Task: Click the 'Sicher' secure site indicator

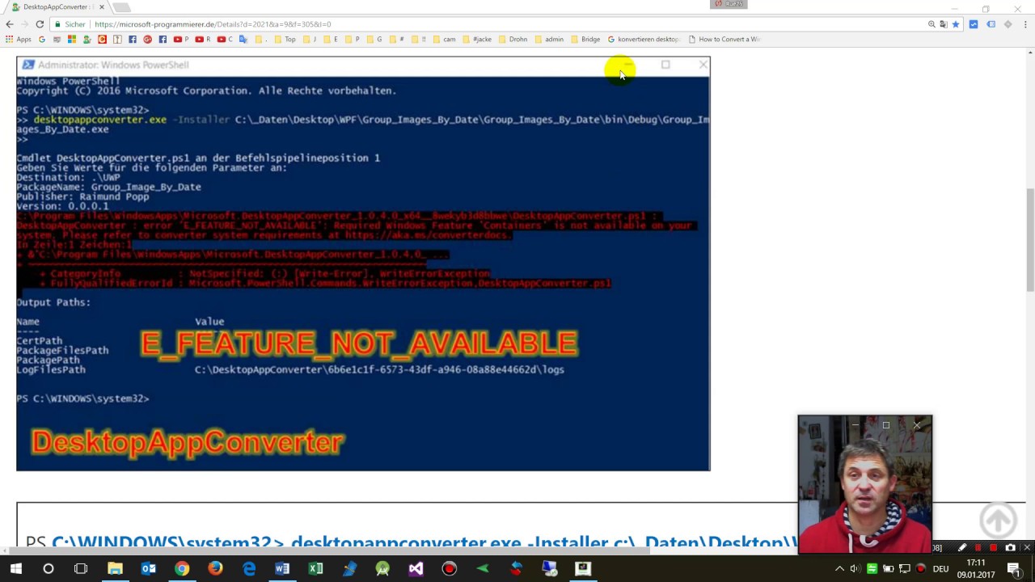Action: [x=70, y=24]
